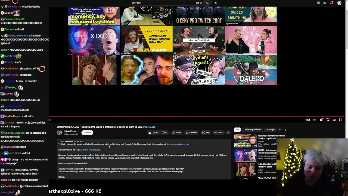Download the video via Stáhnout
Screen dimensions: 348x196
[x=191, y=133]
